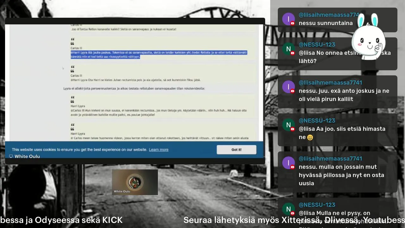Click the white bunny sticker overlay
Screen dimensions: 405x228
[x=369, y=36]
